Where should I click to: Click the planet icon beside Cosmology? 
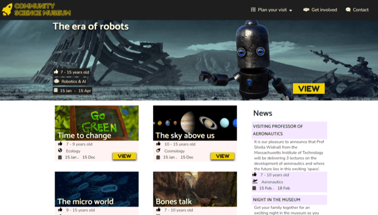(158, 151)
